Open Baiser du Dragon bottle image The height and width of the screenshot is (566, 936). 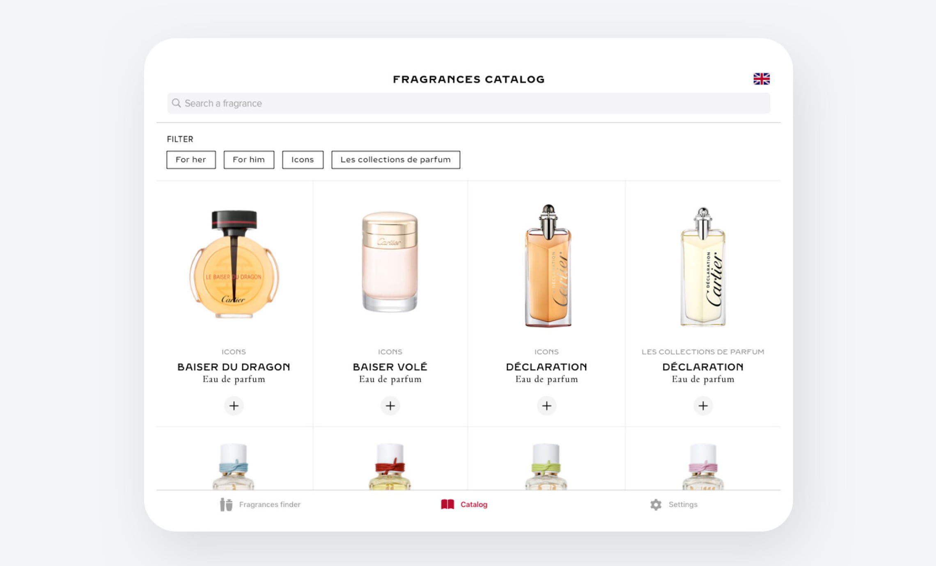tap(234, 264)
